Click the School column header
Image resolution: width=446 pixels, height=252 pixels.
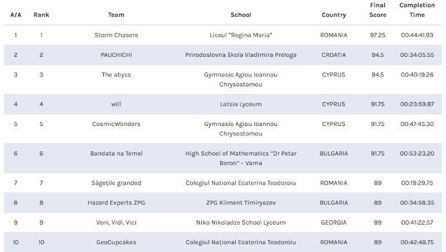pyautogui.click(x=241, y=15)
